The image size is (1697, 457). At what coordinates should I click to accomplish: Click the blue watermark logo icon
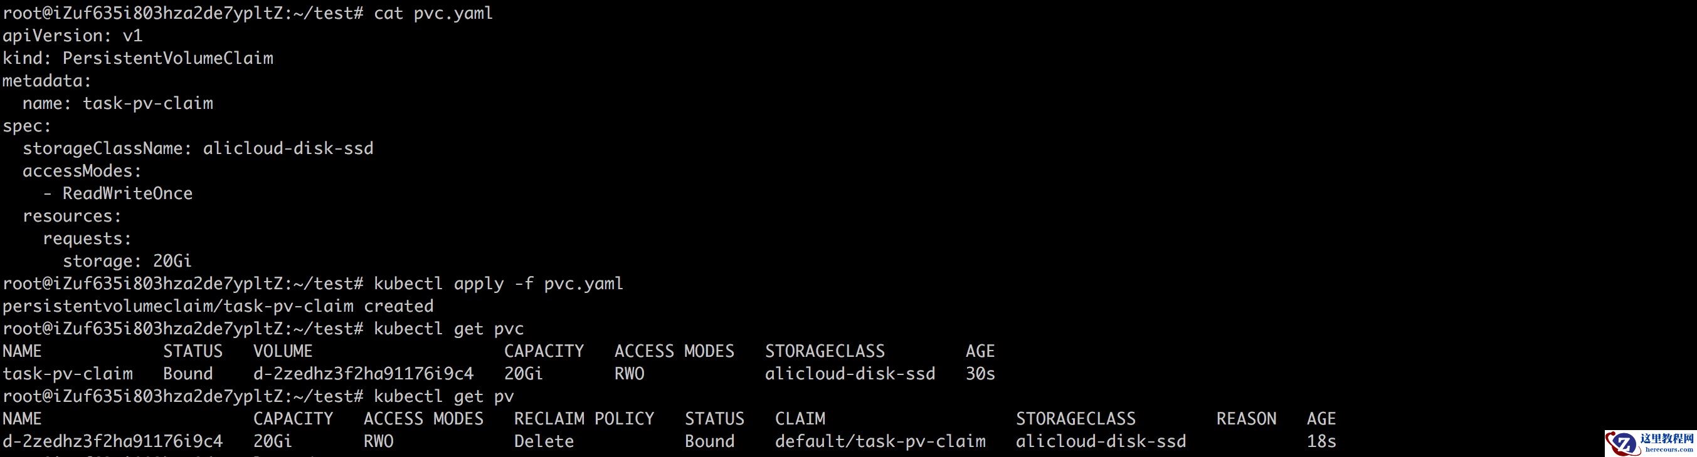[x=1623, y=443]
